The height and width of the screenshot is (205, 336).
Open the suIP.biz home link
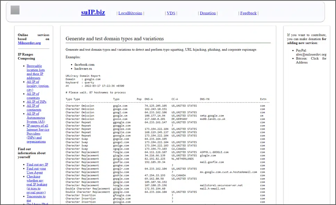[x=93, y=13]
